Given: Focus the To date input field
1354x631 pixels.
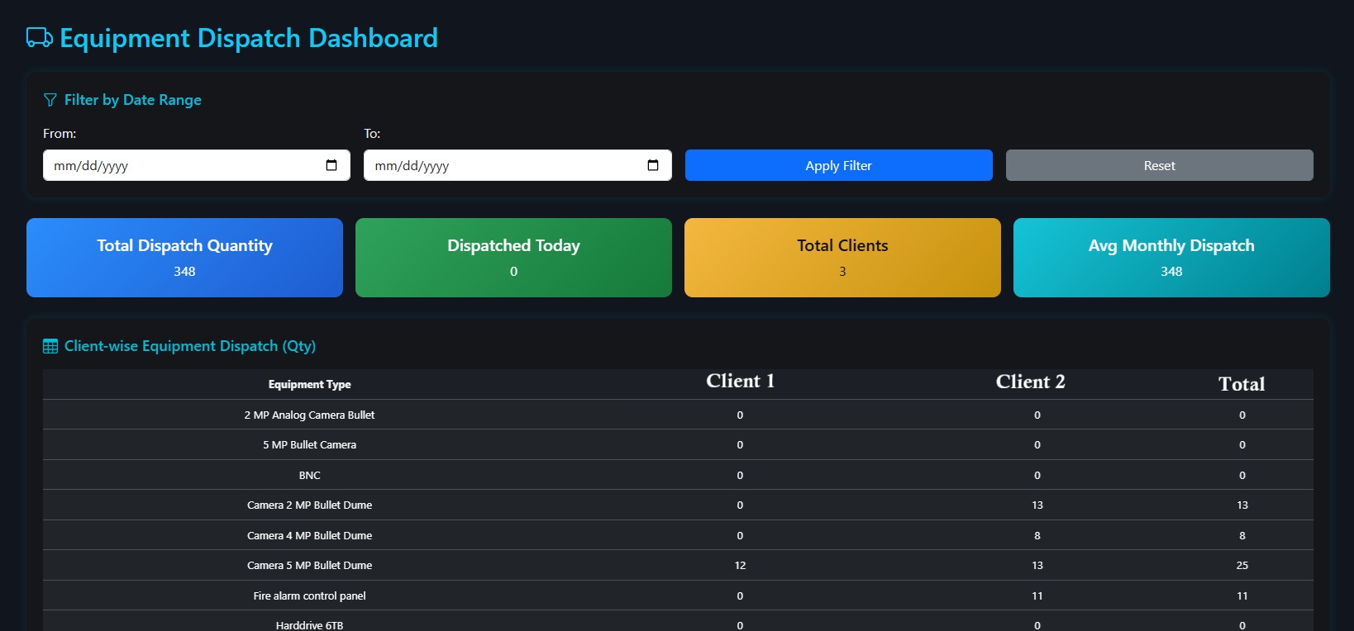Looking at the screenshot, I should 503,165.
